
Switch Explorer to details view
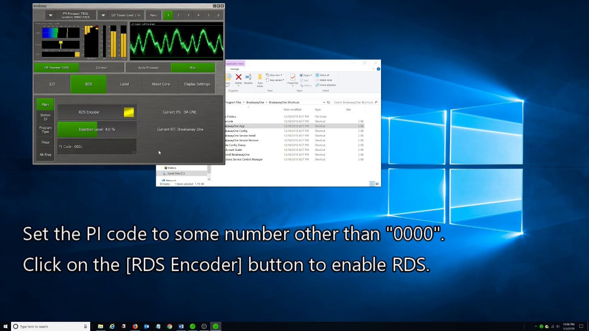(372, 184)
